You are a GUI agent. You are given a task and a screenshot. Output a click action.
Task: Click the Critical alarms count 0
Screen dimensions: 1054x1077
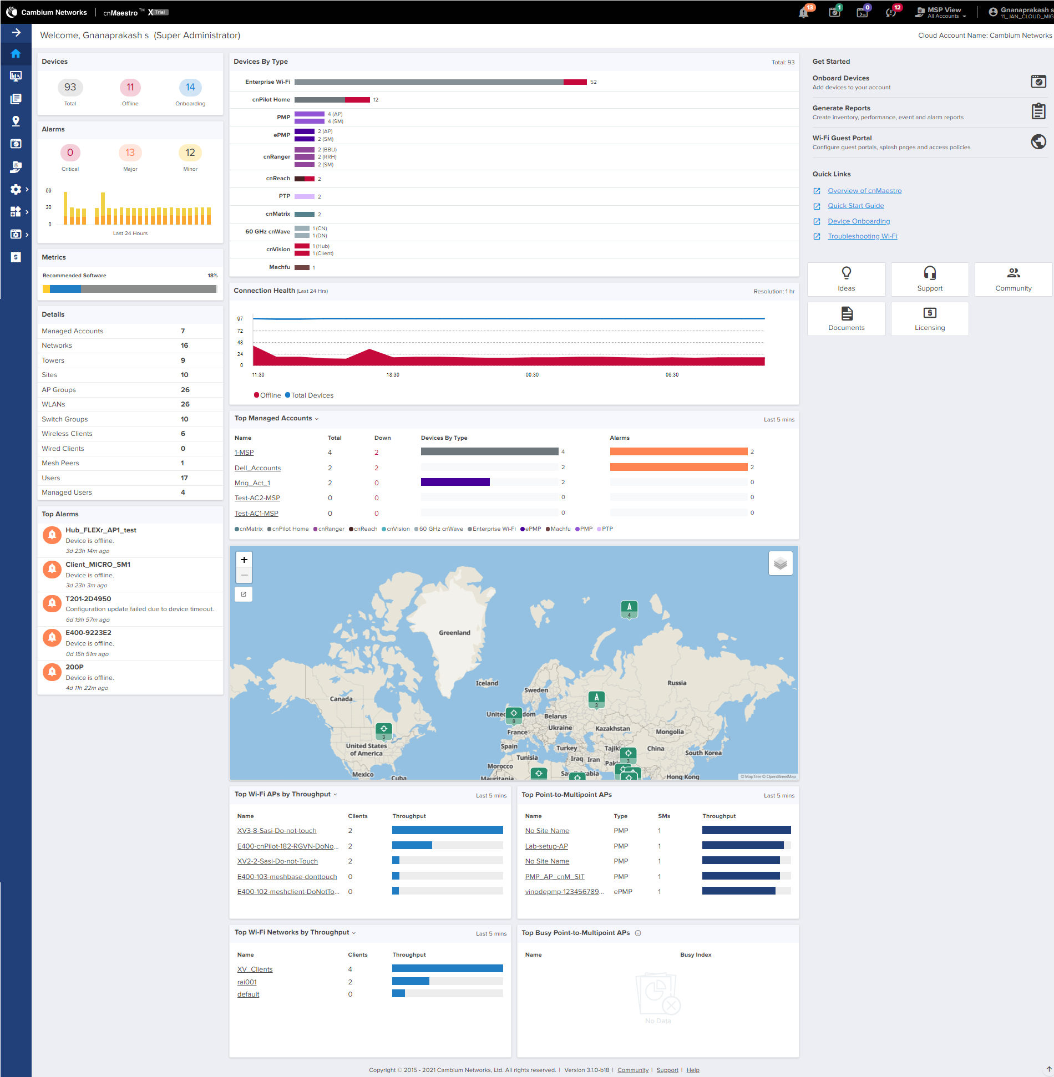click(x=70, y=153)
